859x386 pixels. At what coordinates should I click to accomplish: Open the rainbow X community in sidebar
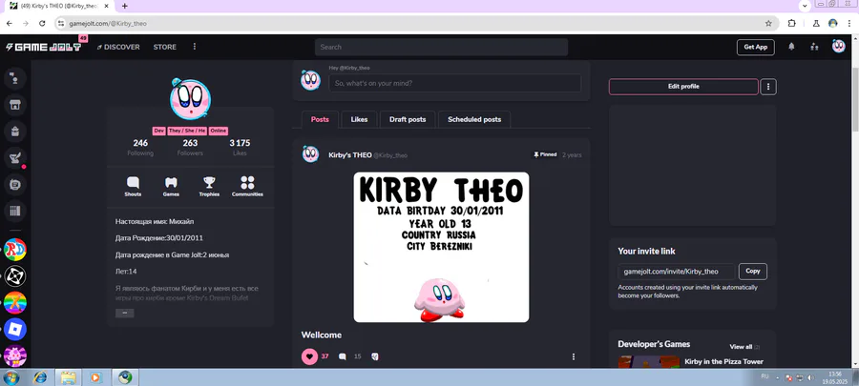[x=15, y=303]
